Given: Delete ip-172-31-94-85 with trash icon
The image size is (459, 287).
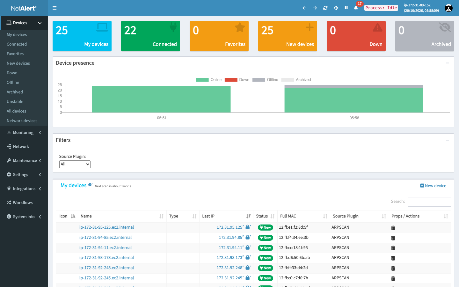Looking at the screenshot, I should point(393,238).
